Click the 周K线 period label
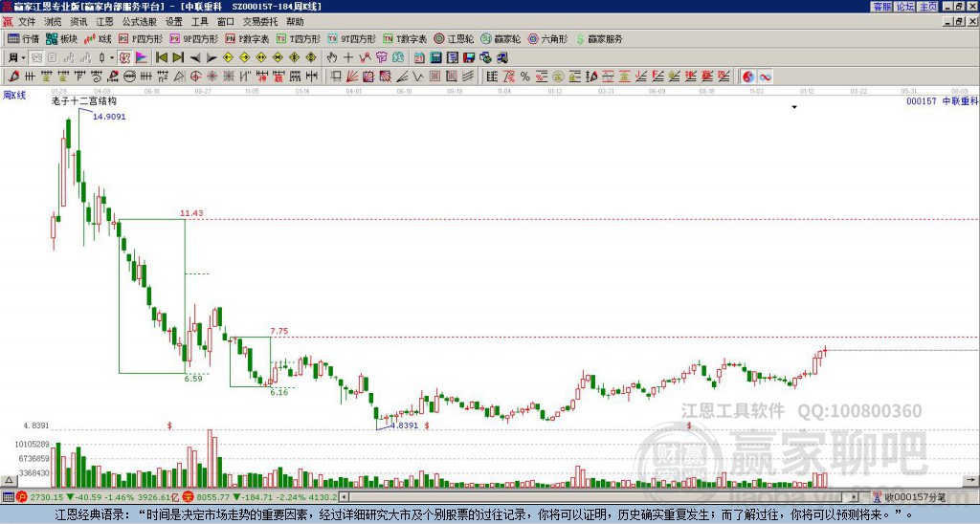This screenshot has width=980, height=524. tap(14, 95)
